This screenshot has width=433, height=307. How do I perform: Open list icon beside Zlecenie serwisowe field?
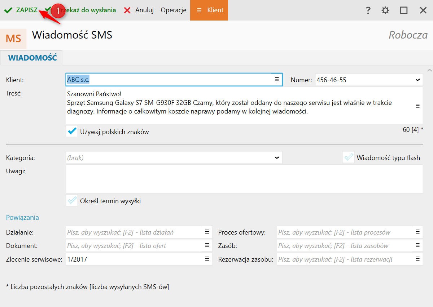207,259
